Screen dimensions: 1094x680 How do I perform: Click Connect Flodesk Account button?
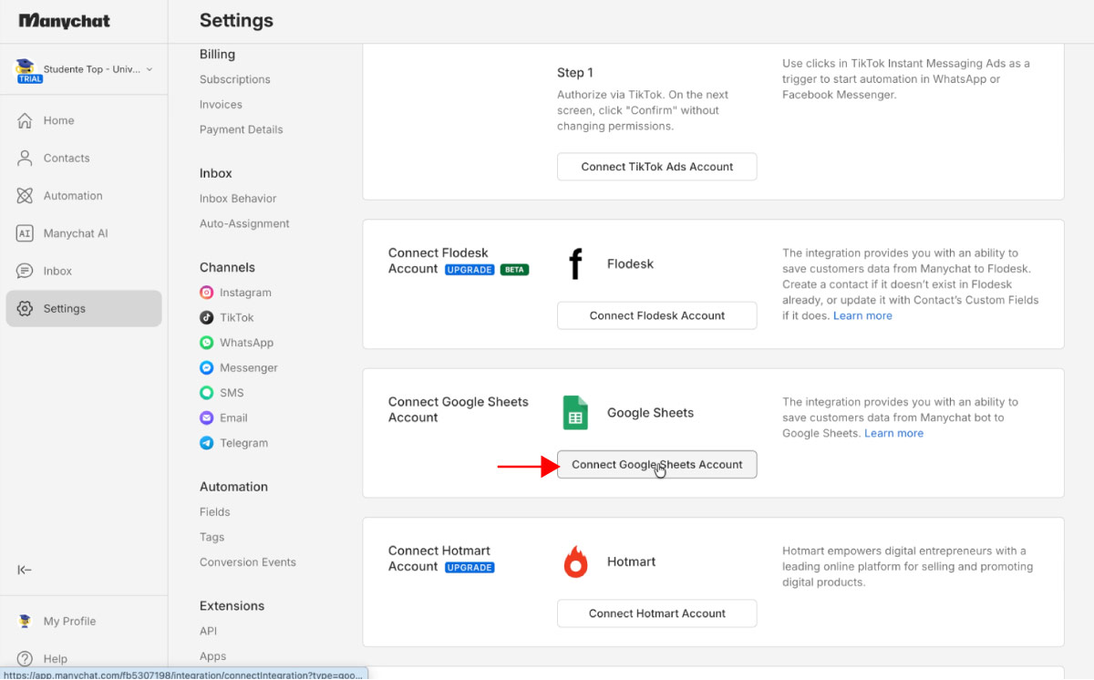[657, 315]
